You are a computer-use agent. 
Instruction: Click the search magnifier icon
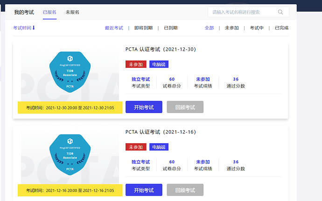pyautogui.click(x=280, y=12)
